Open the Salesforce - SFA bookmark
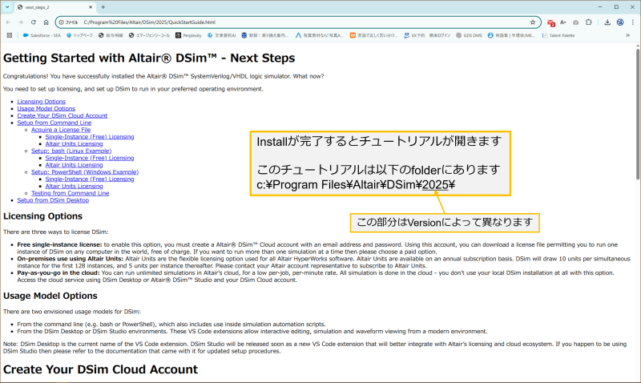This screenshot has height=383, width=641. [x=42, y=35]
